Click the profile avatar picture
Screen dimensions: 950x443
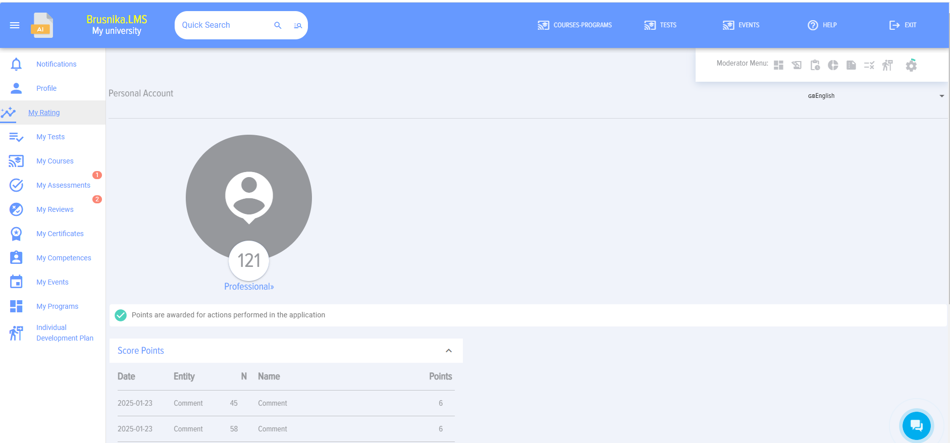pos(249,197)
